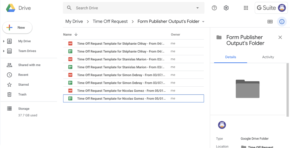Toggle the info details panel icon
Image resolution: width=290 pixels, height=148 pixels.
pos(282,22)
